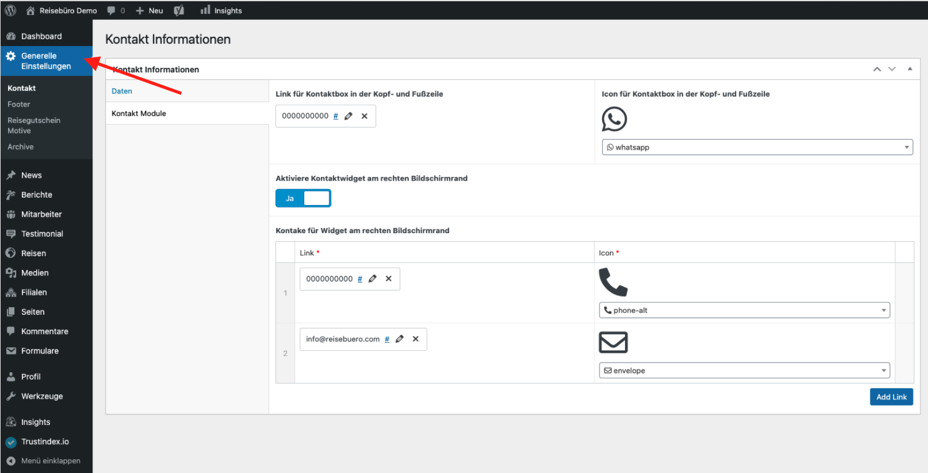Open the whatsapp icon dropdown
Viewport: 928px width, 473px height.
(757, 147)
